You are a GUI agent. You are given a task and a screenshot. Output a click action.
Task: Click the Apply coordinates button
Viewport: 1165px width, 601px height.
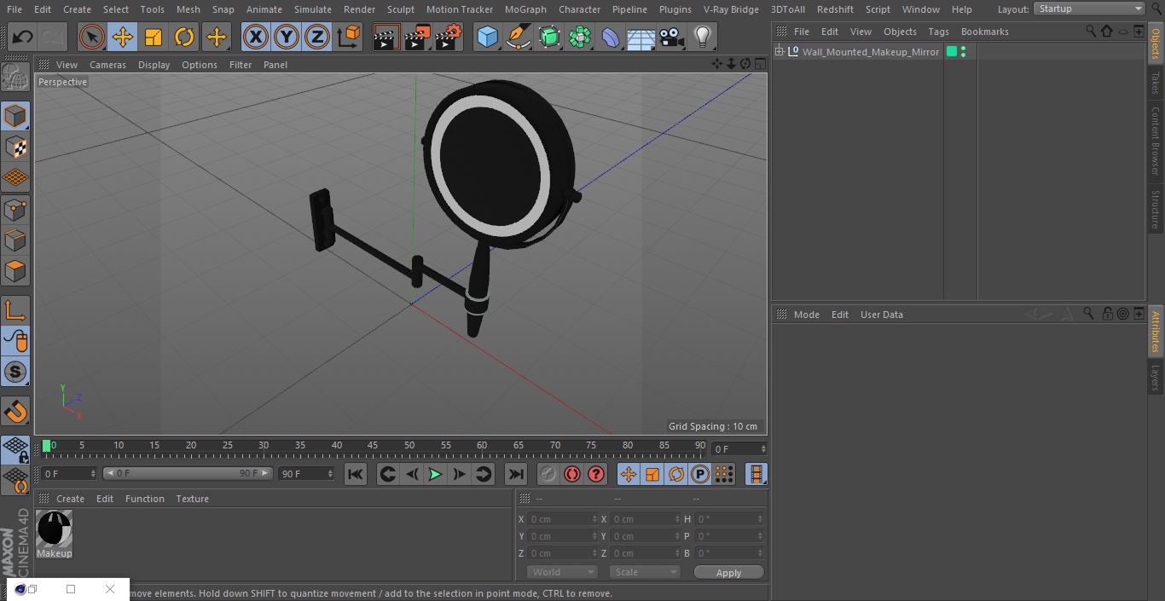pyautogui.click(x=728, y=573)
